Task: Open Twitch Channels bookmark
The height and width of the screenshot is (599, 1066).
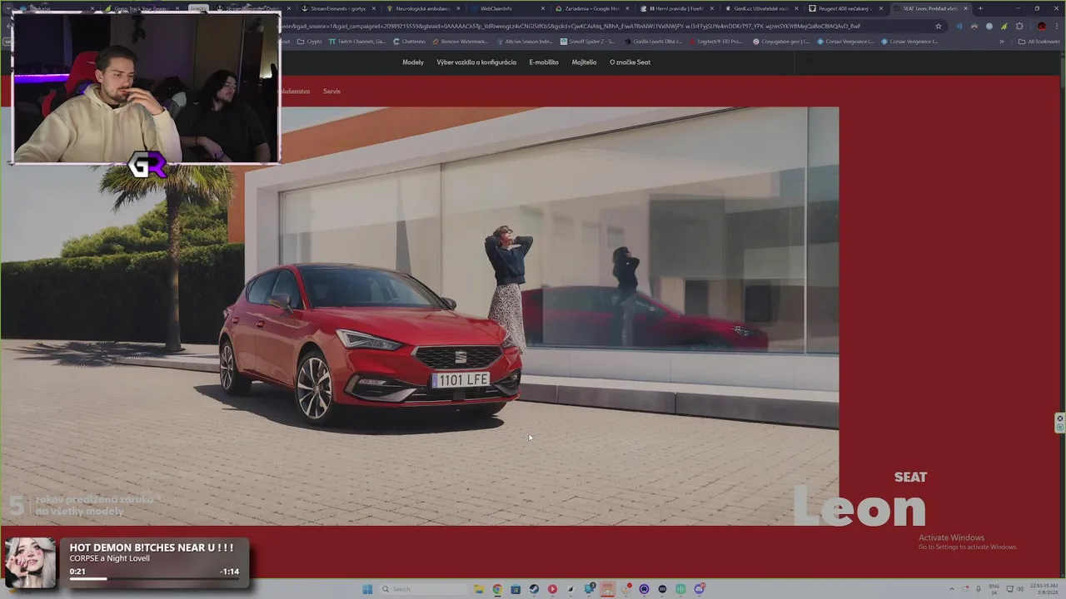Action: (356, 42)
